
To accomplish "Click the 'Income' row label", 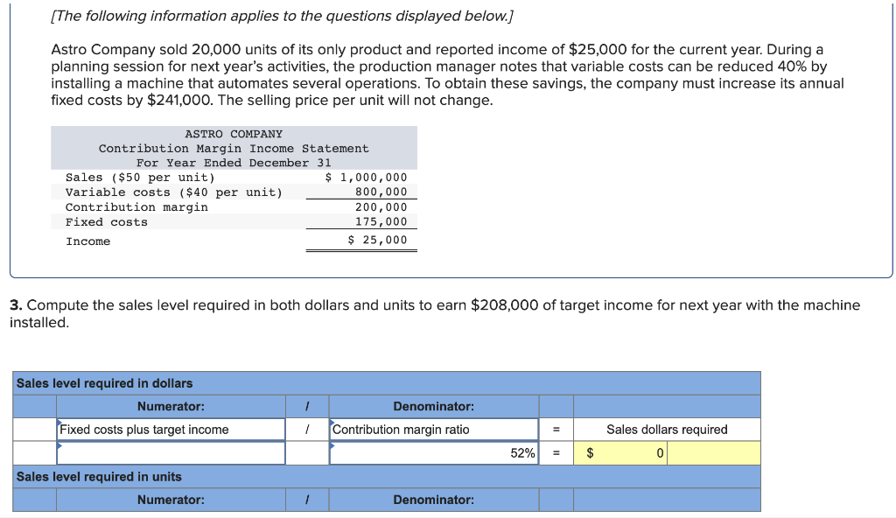I will (88, 241).
